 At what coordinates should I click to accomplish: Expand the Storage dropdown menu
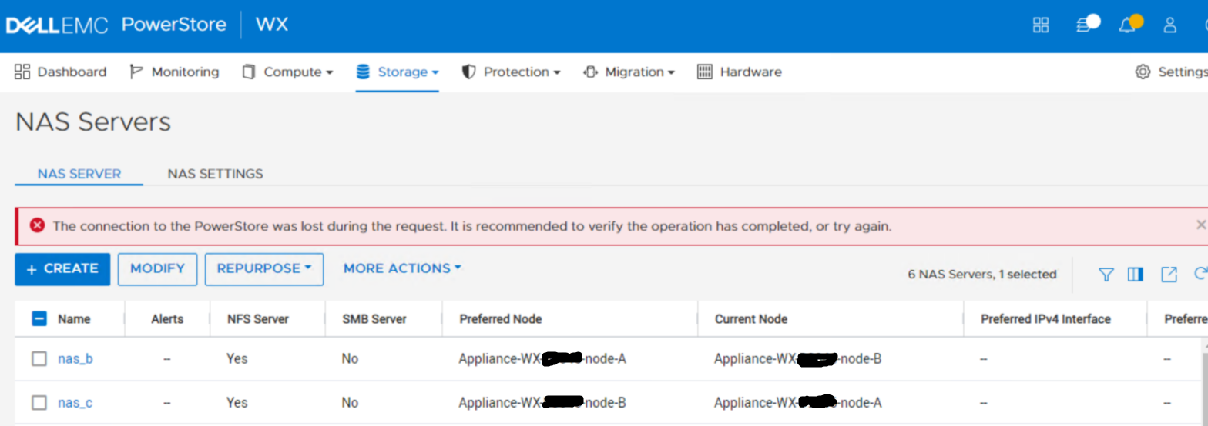click(x=398, y=72)
